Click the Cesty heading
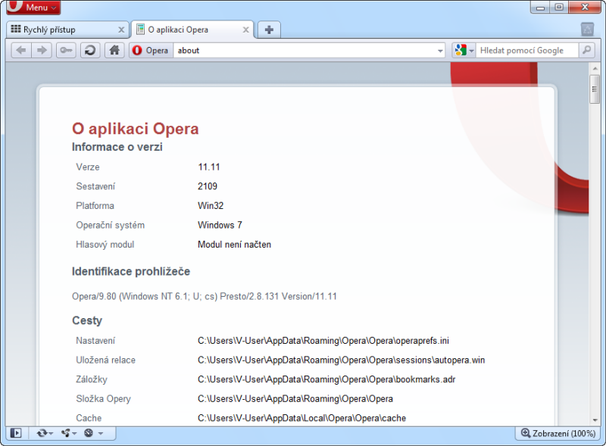 [x=87, y=320]
